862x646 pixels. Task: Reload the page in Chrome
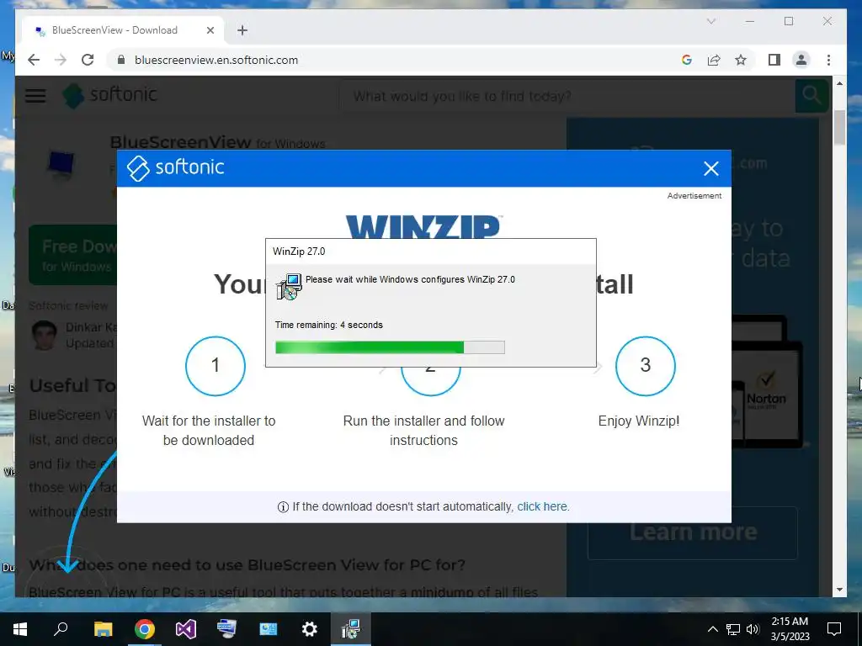[x=88, y=60]
